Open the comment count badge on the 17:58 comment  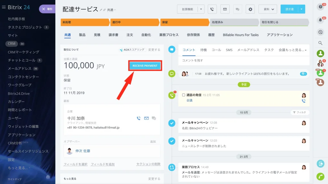[x=303, y=74]
